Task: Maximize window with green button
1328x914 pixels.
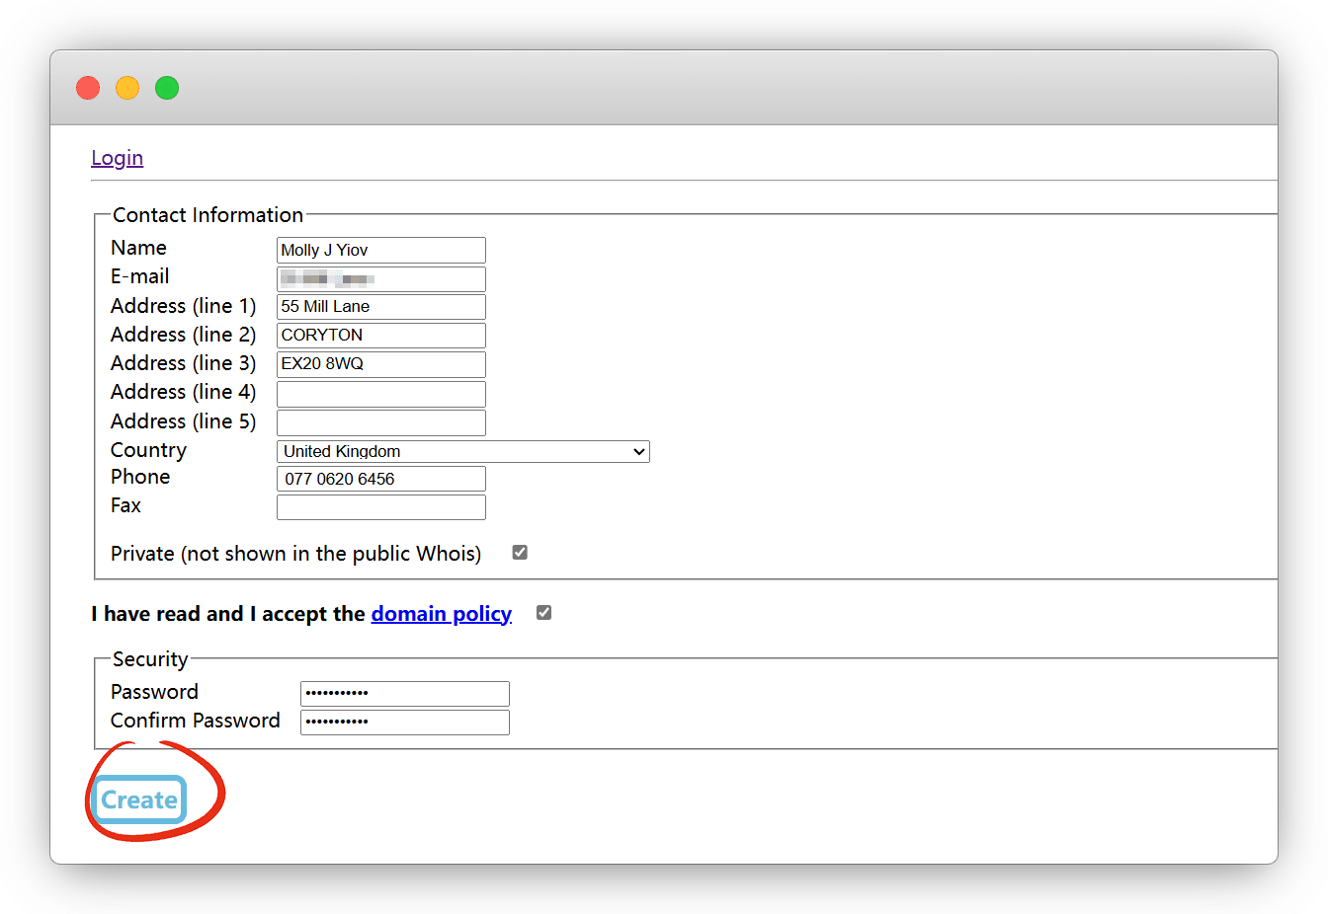Action: click(x=167, y=88)
